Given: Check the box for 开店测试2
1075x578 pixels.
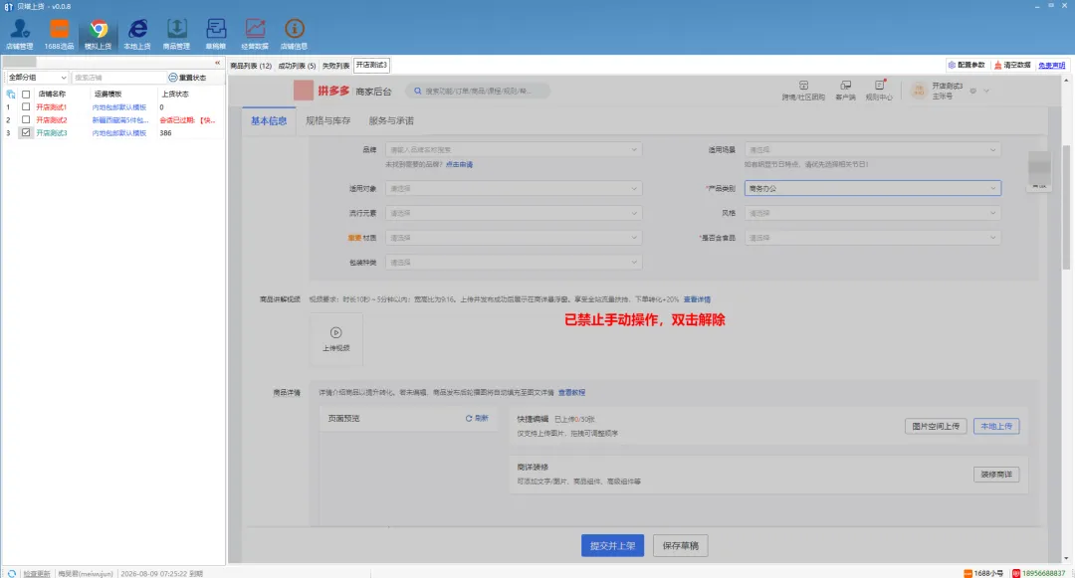Looking at the screenshot, I should [26, 119].
